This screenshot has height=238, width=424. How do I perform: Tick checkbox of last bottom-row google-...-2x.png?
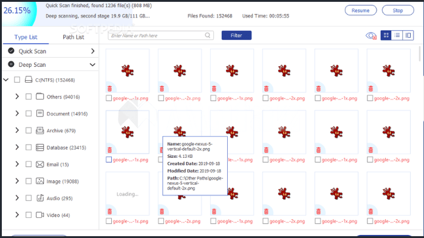point(370,221)
